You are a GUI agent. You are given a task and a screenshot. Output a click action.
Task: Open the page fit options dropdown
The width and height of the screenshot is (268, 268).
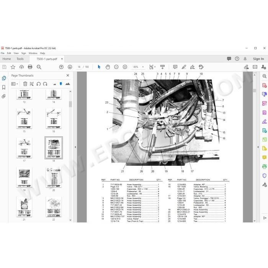tap(152, 67)
